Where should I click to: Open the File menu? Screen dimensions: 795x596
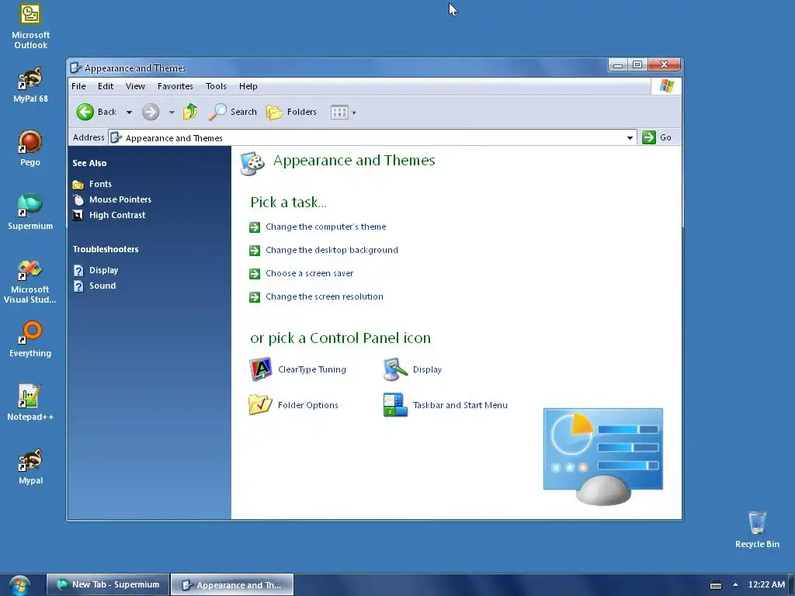tap(78, 86)
